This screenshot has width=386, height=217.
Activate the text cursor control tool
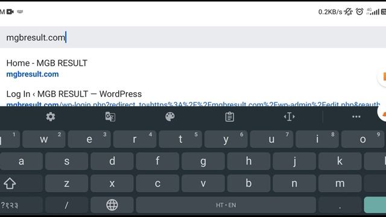[x=289, y=116]
